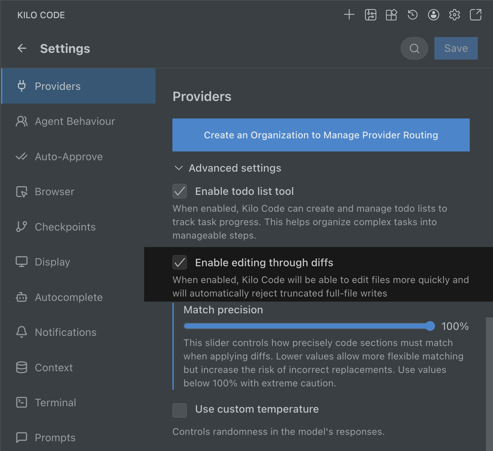Open the modes marketplace icon

pyautogui.click(x=391, y=15)
